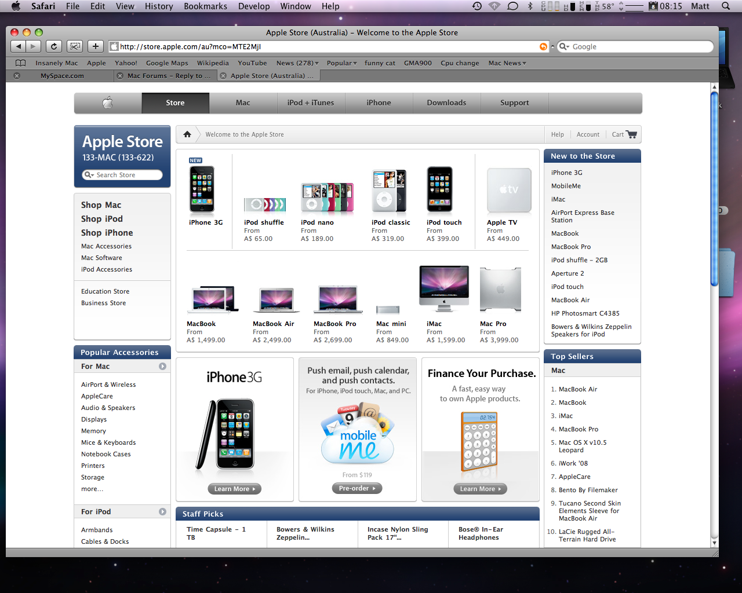Close the Mac Forums tab
Viewport: 742px width, 593px height.
pos(120,76)
